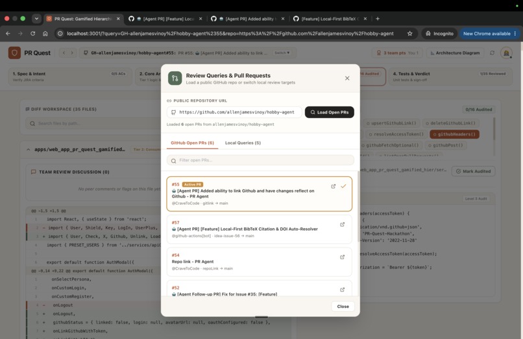Select the resolveAccessToken() function chip
523x339 pixels.
click(x=396, y=134)
